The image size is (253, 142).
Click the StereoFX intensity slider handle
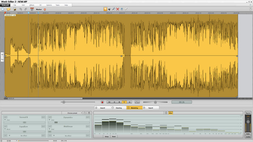point(25,123)
